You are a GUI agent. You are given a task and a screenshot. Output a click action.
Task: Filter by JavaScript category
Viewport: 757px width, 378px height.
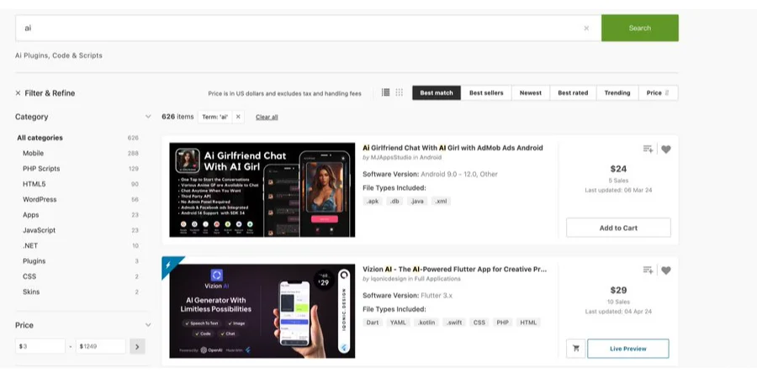[39, 230]
